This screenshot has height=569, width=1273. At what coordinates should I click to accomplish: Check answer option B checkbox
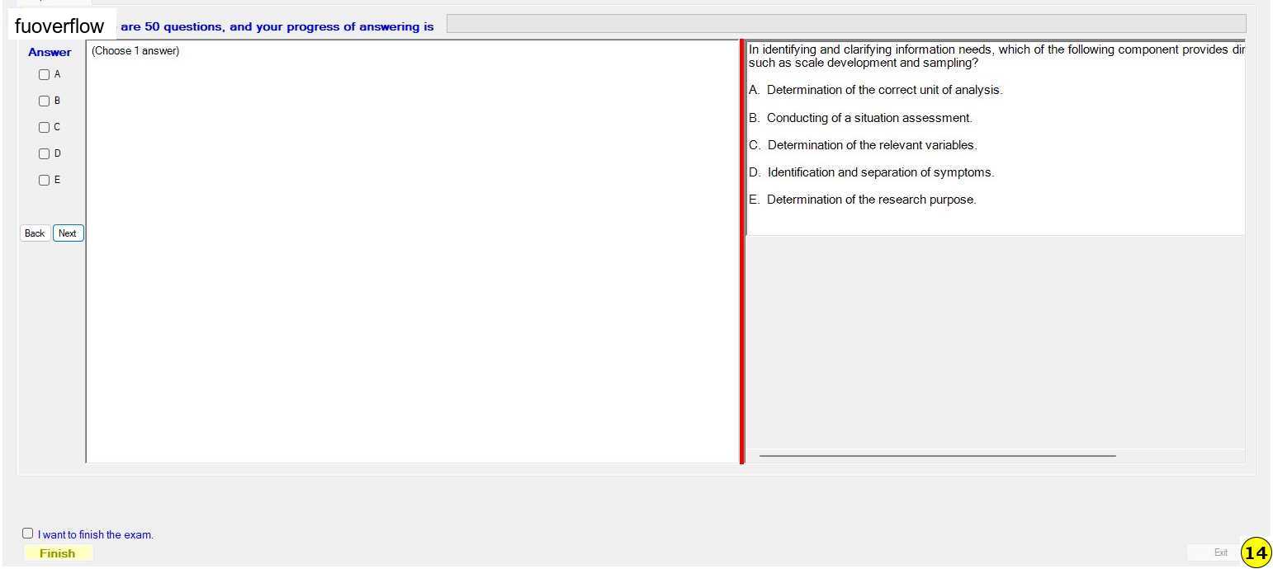click(45, 101)
